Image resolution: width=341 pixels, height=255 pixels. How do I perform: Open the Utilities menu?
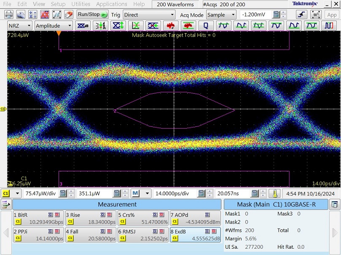[81, 4]
